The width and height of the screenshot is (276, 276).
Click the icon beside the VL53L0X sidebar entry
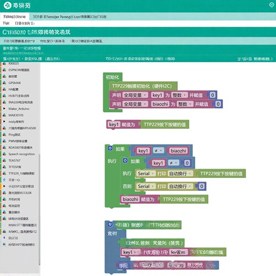point(4,193)
